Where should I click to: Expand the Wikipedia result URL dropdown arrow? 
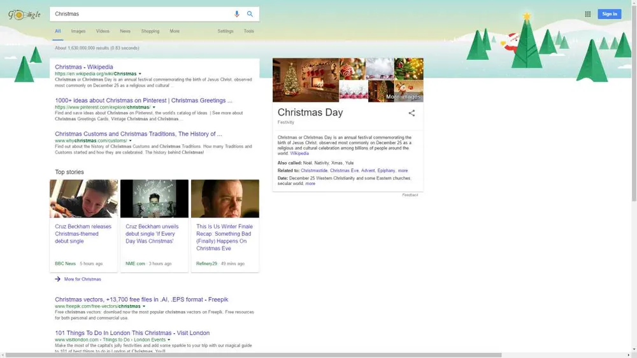140,74
